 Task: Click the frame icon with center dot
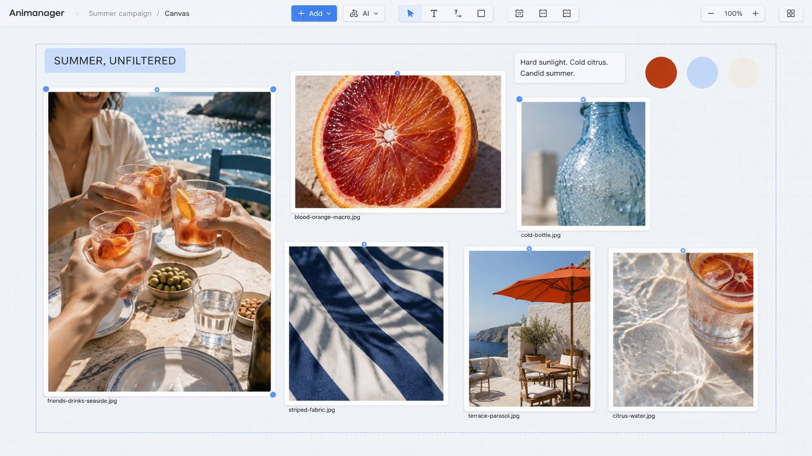coord(520,14)
